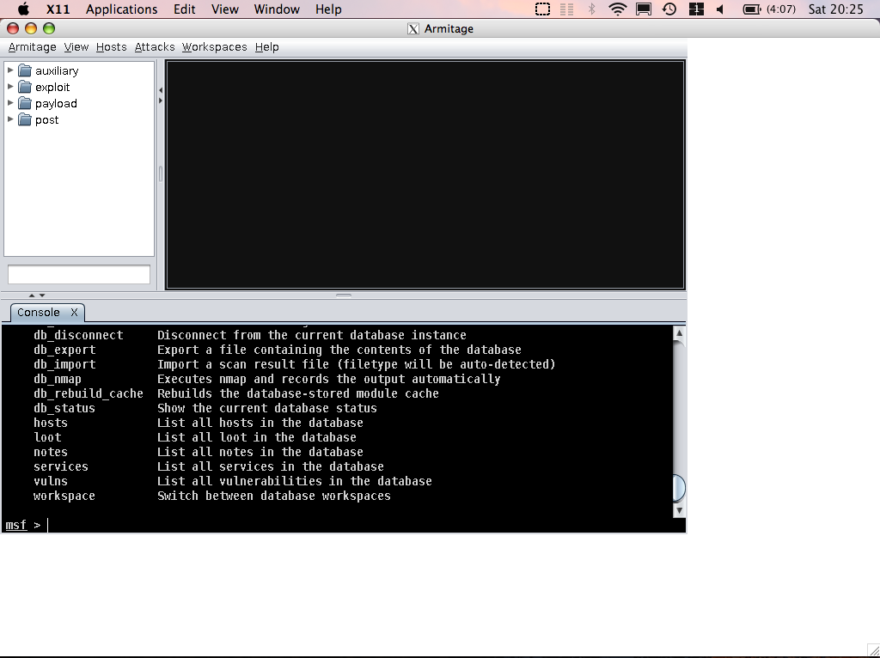The height and width of the screenshot is (658, 880).
Task: Click the workspace command text
Action: point(64,496)
